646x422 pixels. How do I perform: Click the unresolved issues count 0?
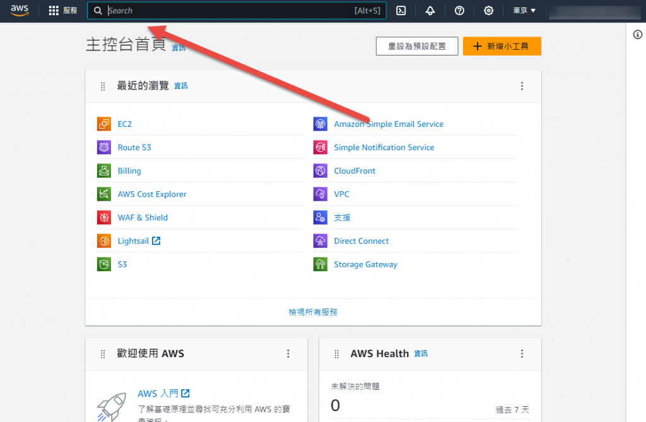[336, 406]
